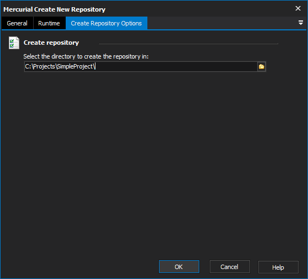The image size is (308, 279).
Task: Close the Mercurial Create New Repository dialog
Action: click(298, 8)
